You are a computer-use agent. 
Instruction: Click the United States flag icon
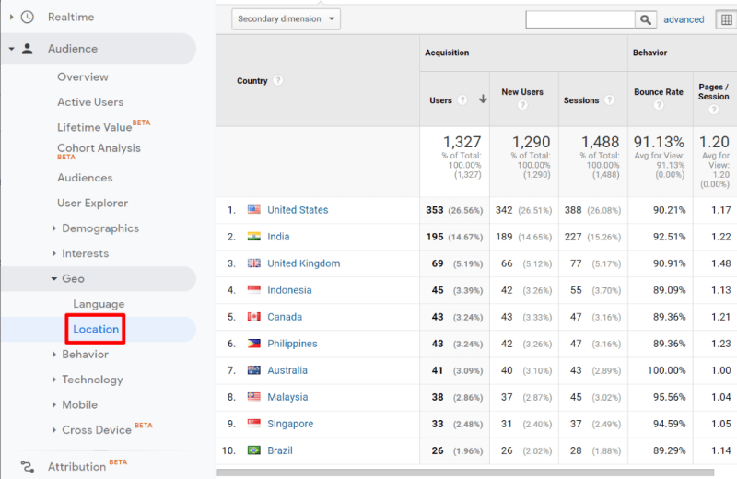point(254,210)
